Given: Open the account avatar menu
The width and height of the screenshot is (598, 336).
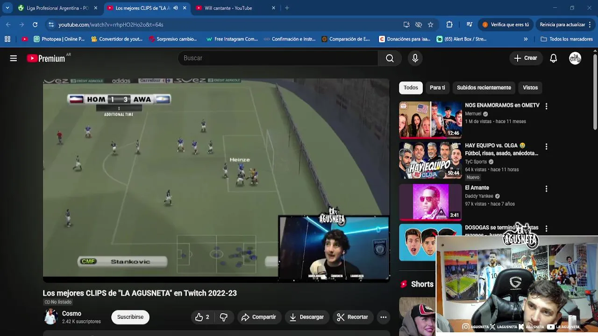Looking at the screenshot, I should (x=575, y=58).
